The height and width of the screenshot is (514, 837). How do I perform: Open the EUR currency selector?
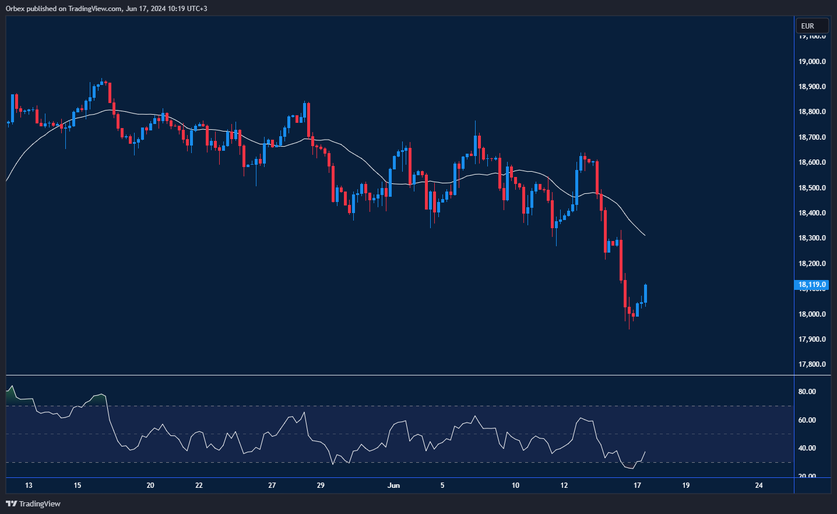click(811, 26)
